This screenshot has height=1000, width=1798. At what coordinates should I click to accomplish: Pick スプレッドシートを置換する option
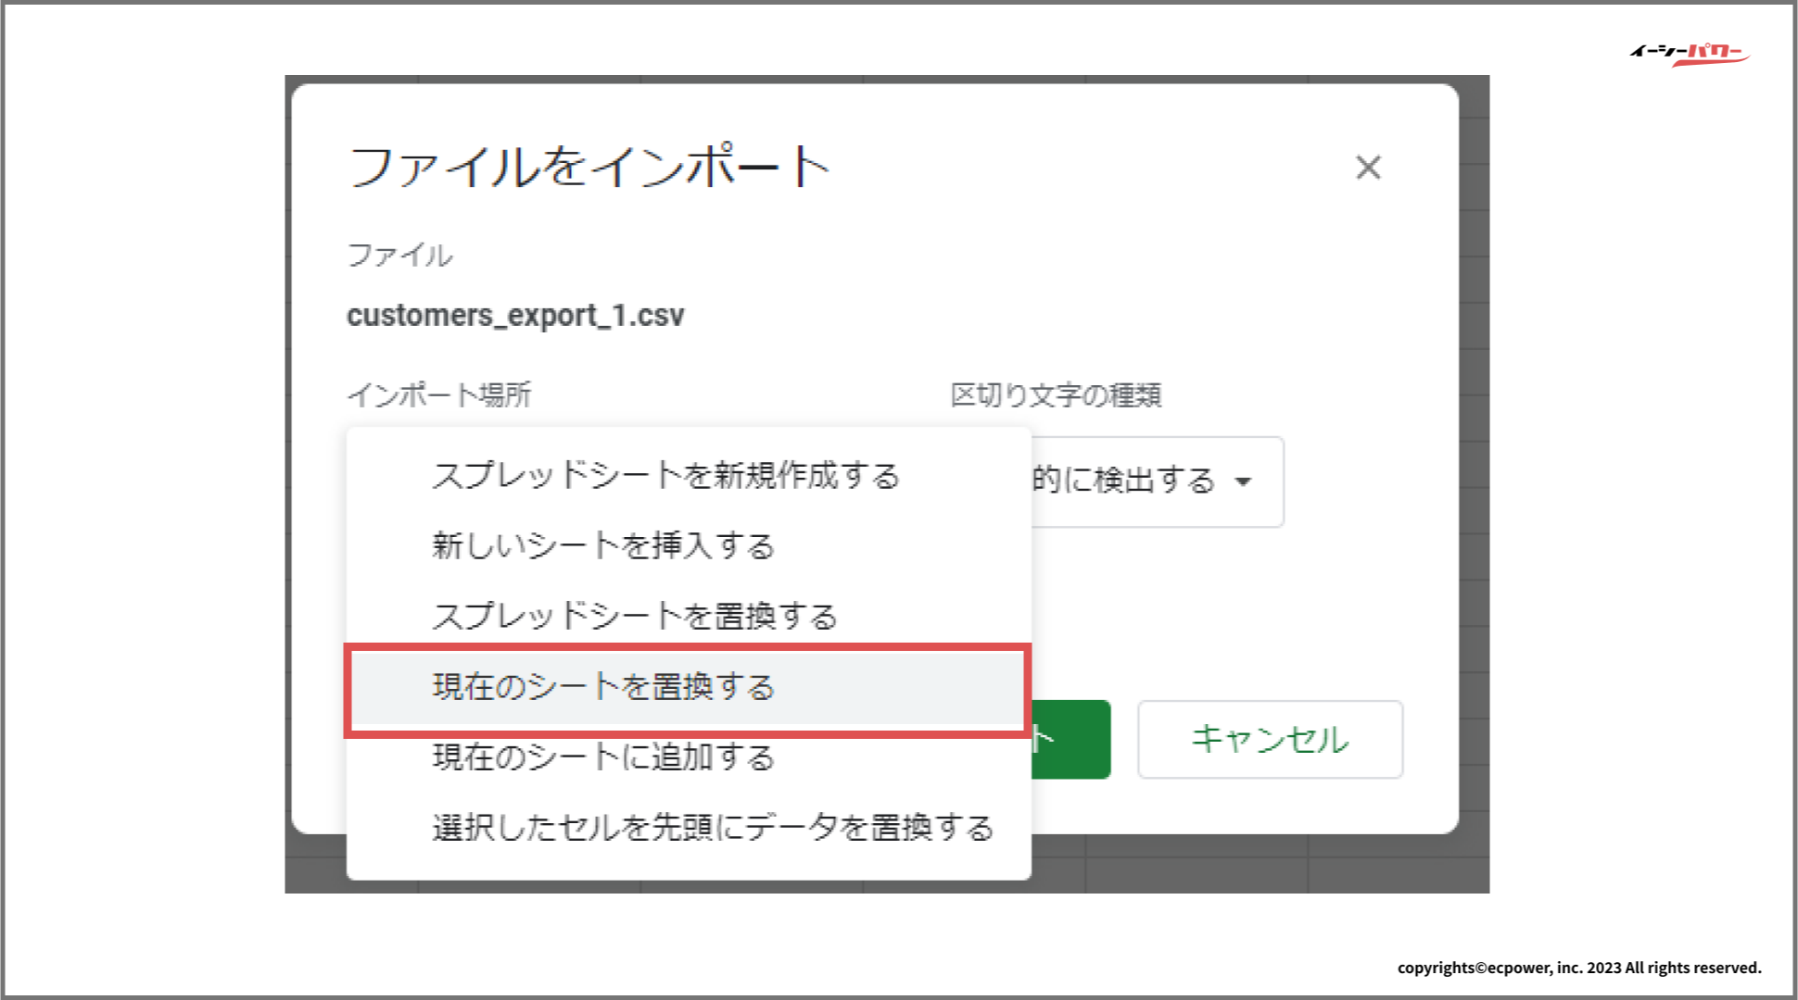(x=634, y=616)
